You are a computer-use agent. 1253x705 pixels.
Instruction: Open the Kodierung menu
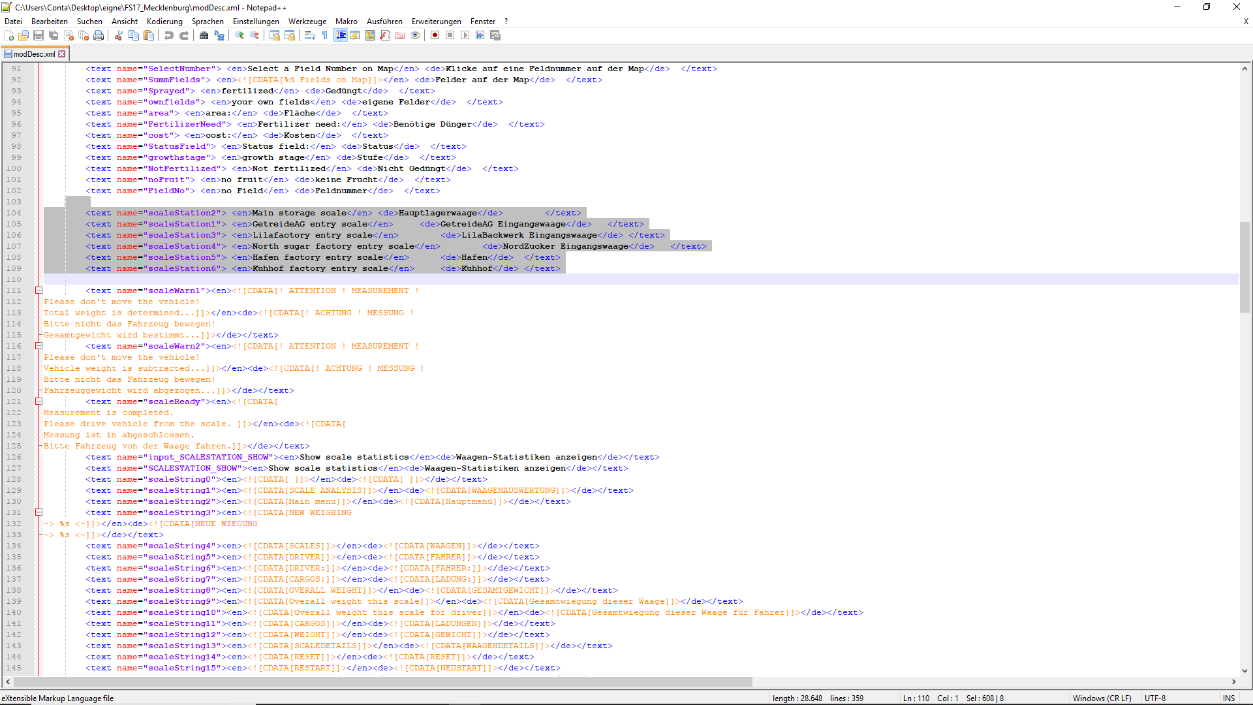[164, 22]
